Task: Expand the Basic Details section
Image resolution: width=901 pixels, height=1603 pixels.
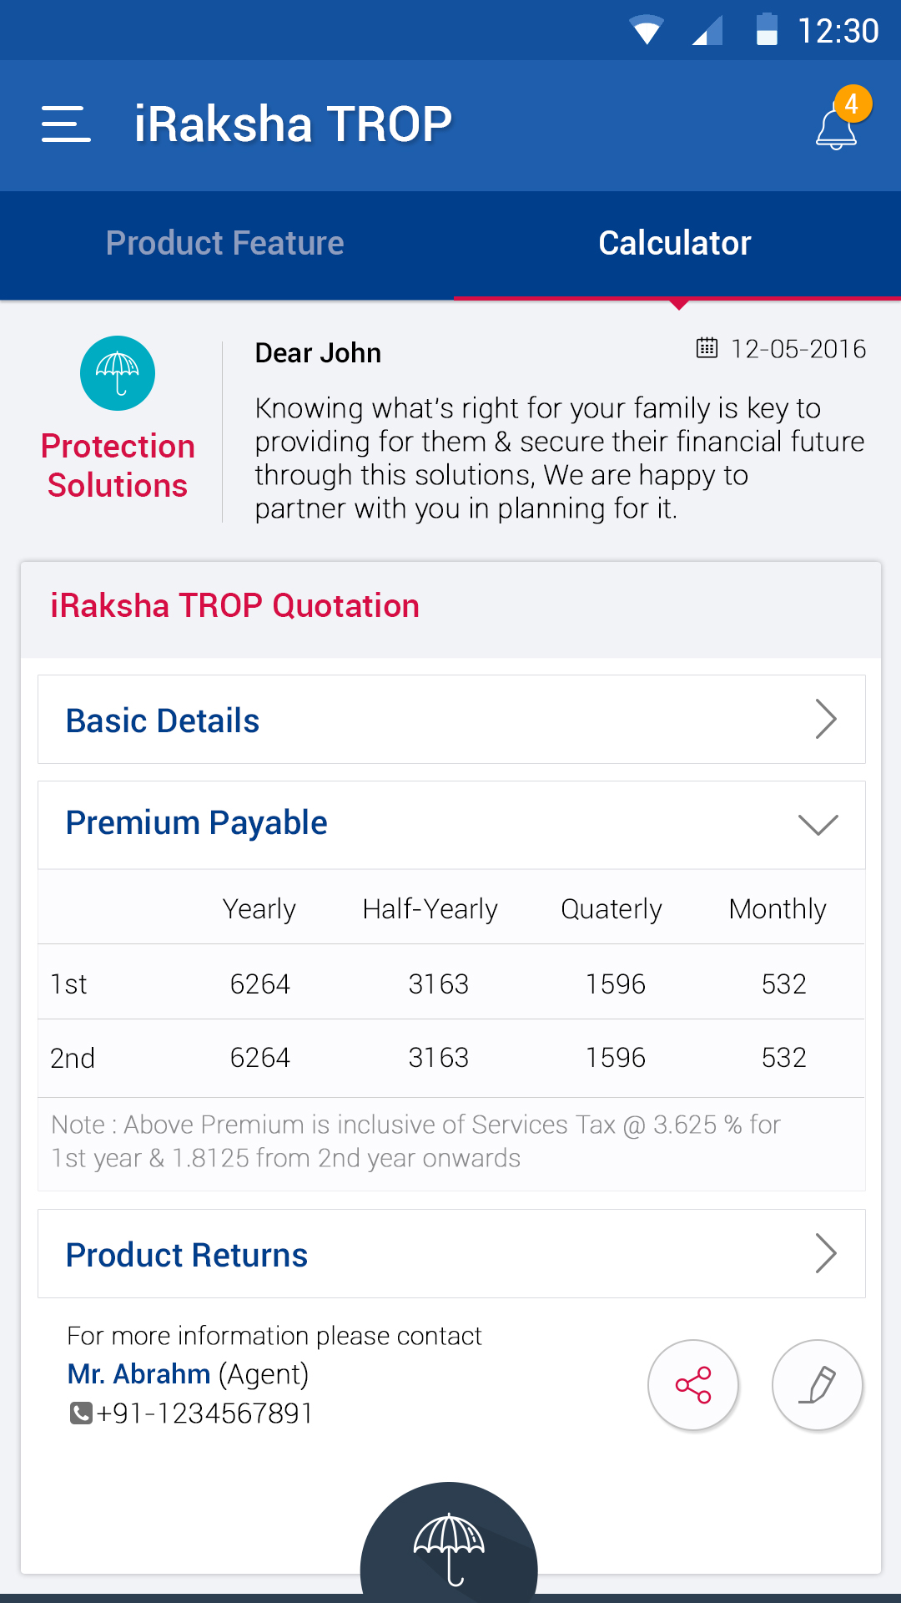Action: (x=451, y=720)
